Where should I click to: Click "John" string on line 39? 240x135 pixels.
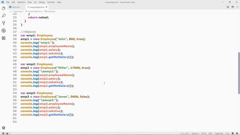pos(61,39)
